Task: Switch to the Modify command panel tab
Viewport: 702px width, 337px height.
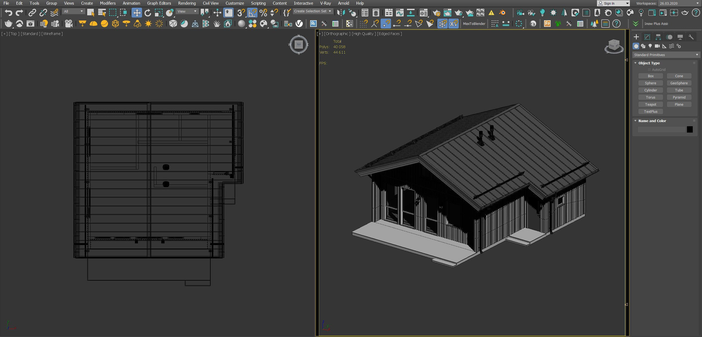Action: (x=647, y=37)
